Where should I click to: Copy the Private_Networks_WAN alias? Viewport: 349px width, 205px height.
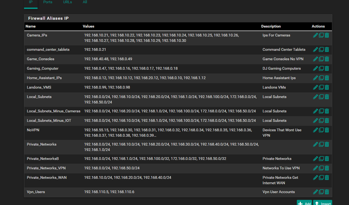321,177
